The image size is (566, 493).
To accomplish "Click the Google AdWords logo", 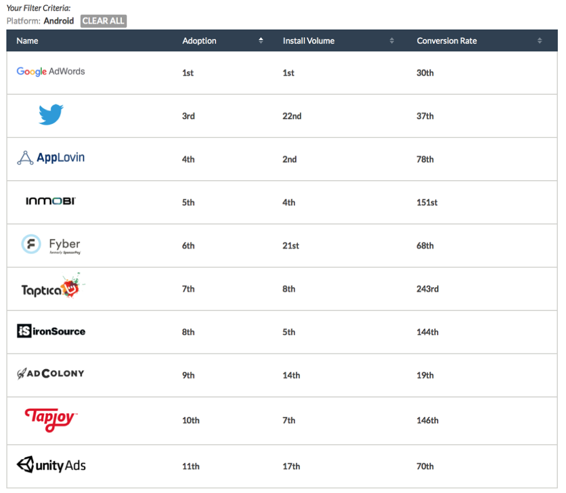I will [x=51, y=72].
